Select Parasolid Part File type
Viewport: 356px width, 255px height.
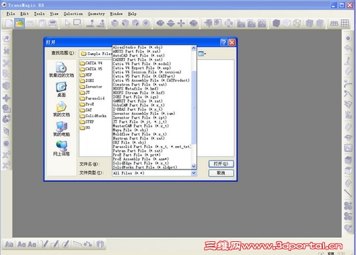[x=152, y=146]
